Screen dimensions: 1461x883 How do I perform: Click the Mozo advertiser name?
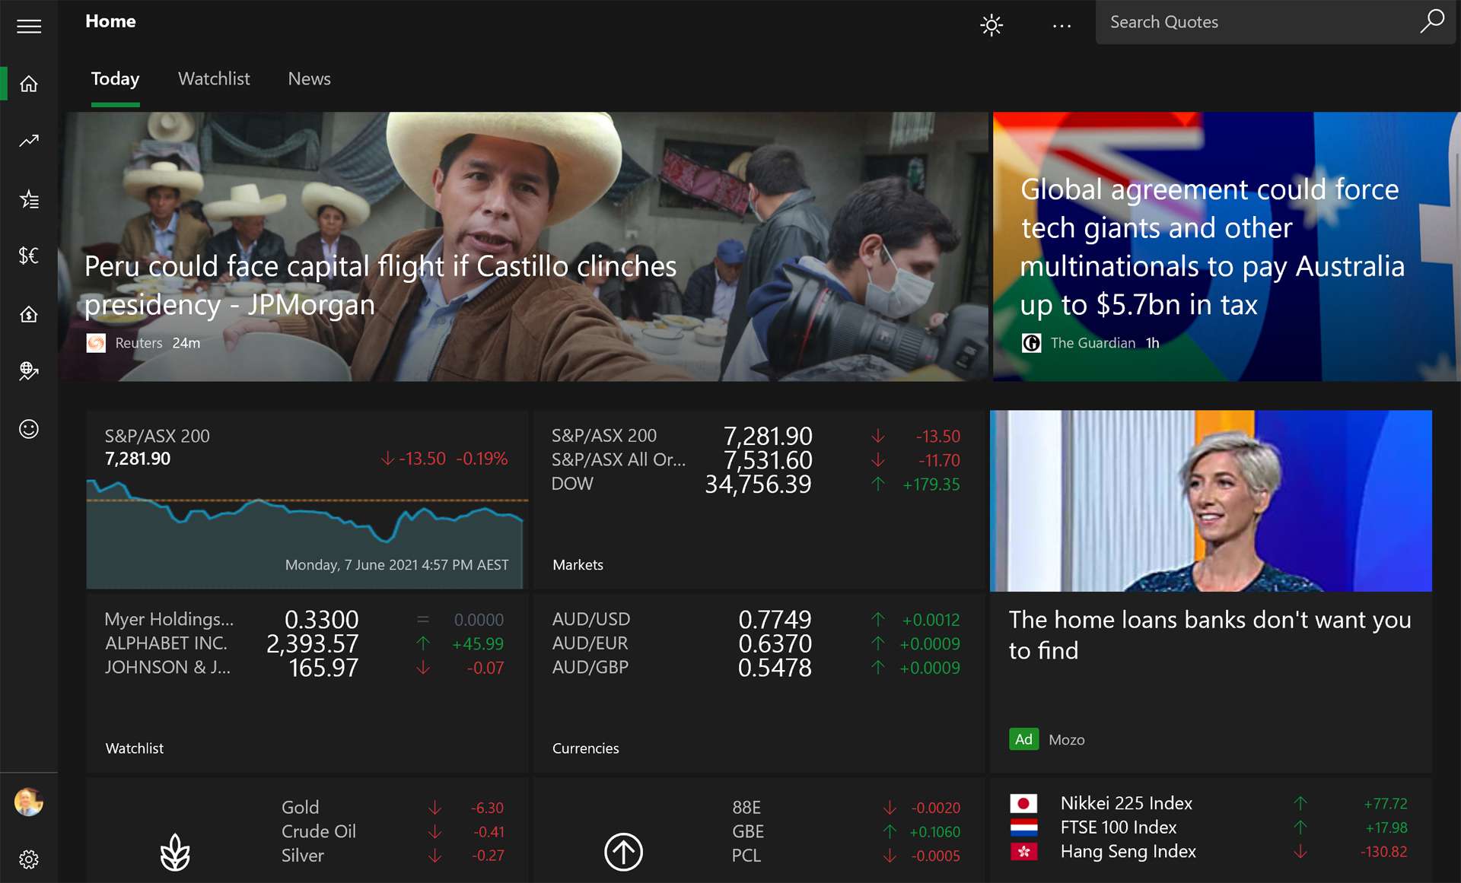[1067, 740]
